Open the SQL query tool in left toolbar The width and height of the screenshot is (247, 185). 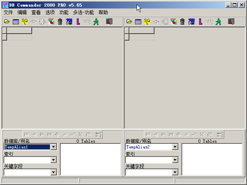click(x=25, y=22)
